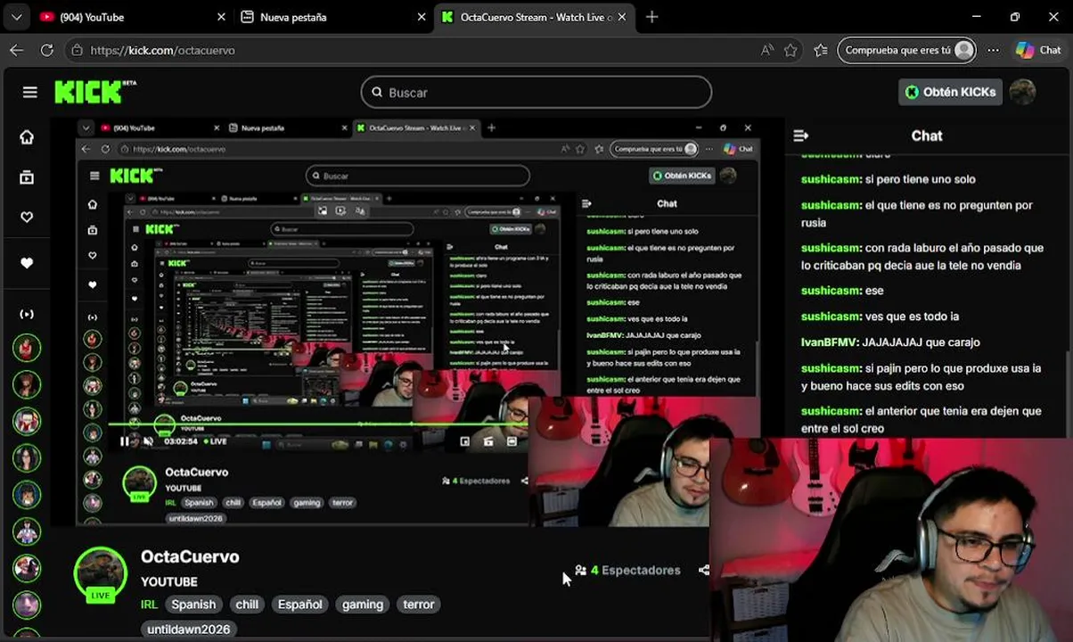
Task: Click sushicasm next to 'ves que es todo ia'
Action: coord(831,316)
